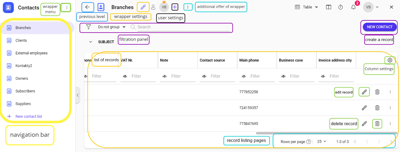
Task: Open more options for record 724159357
Action: coord(390,108)
